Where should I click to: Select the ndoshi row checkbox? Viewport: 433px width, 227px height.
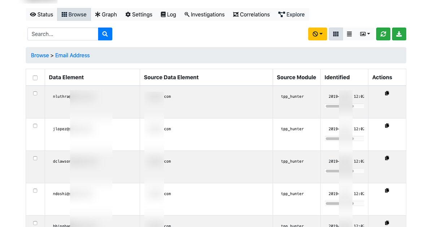35,191
